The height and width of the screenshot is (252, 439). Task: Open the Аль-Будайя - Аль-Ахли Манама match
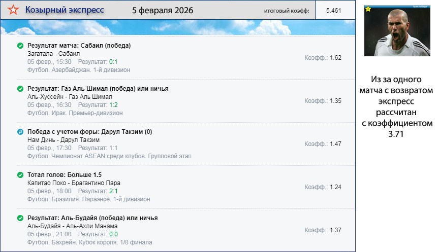tap(72, 226)
